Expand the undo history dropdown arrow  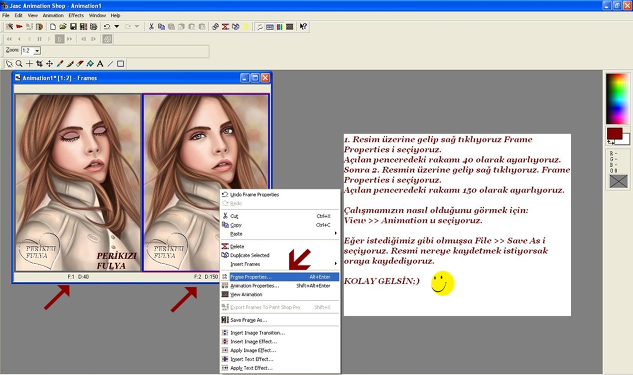click(x=117, y=27)
